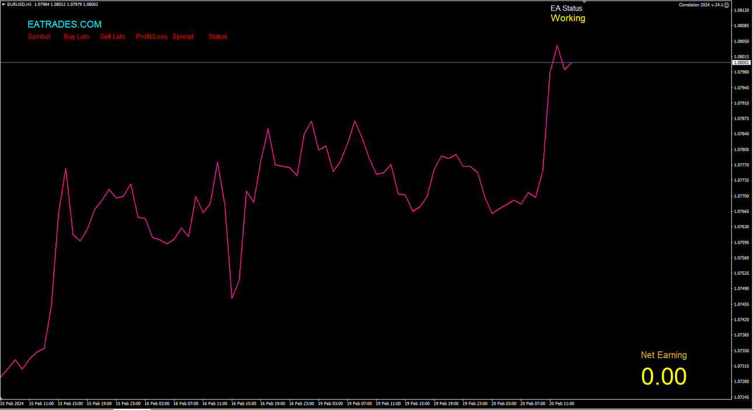
Task: Click the 16 Feb 11:00 time axis label
Action: [215, 404]
